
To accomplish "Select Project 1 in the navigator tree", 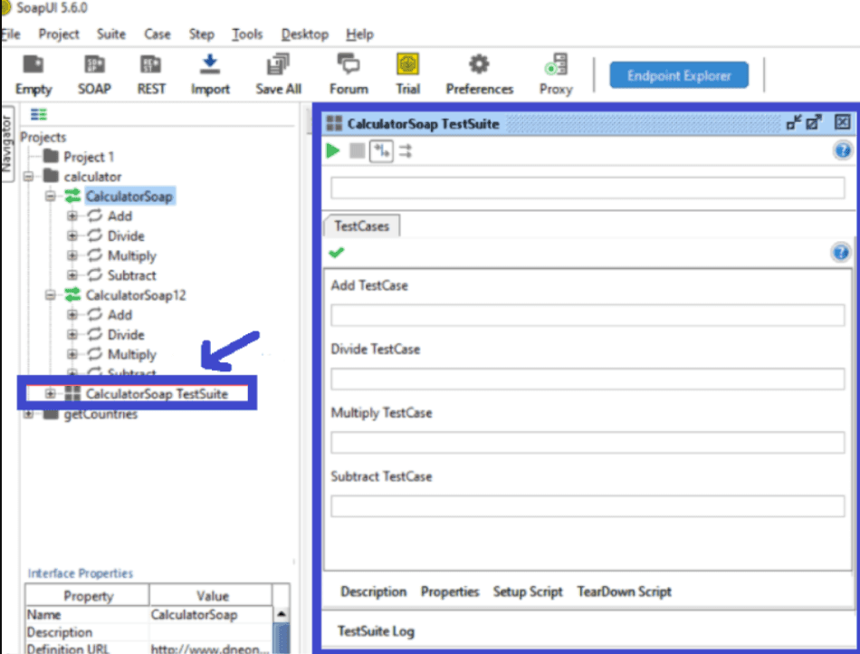I will point(89,157).
